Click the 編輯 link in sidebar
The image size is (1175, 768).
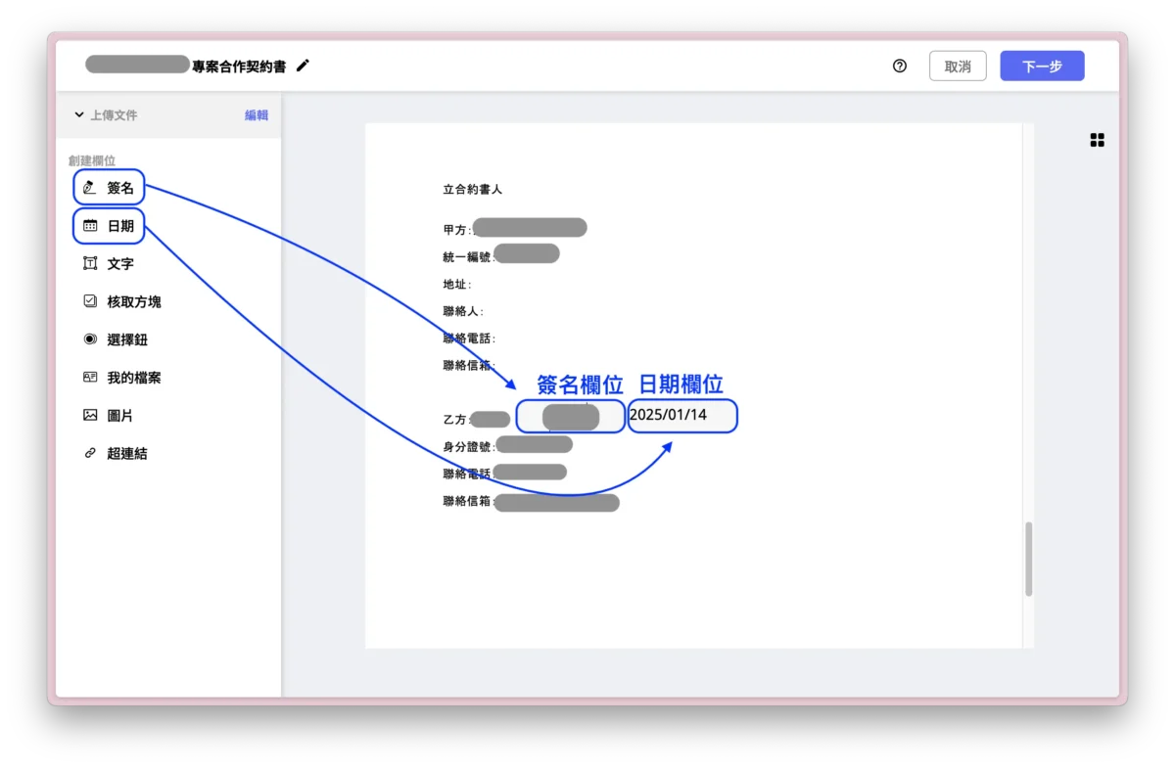(x=256, y=115)
